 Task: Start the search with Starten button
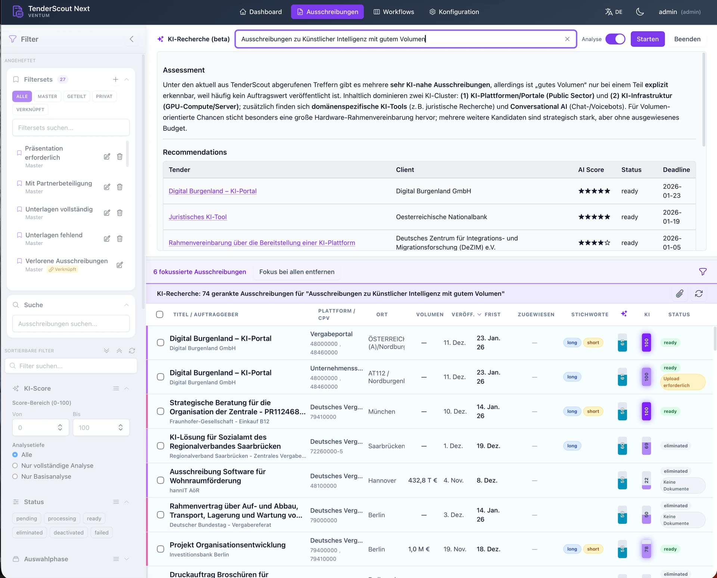[648, 39]
